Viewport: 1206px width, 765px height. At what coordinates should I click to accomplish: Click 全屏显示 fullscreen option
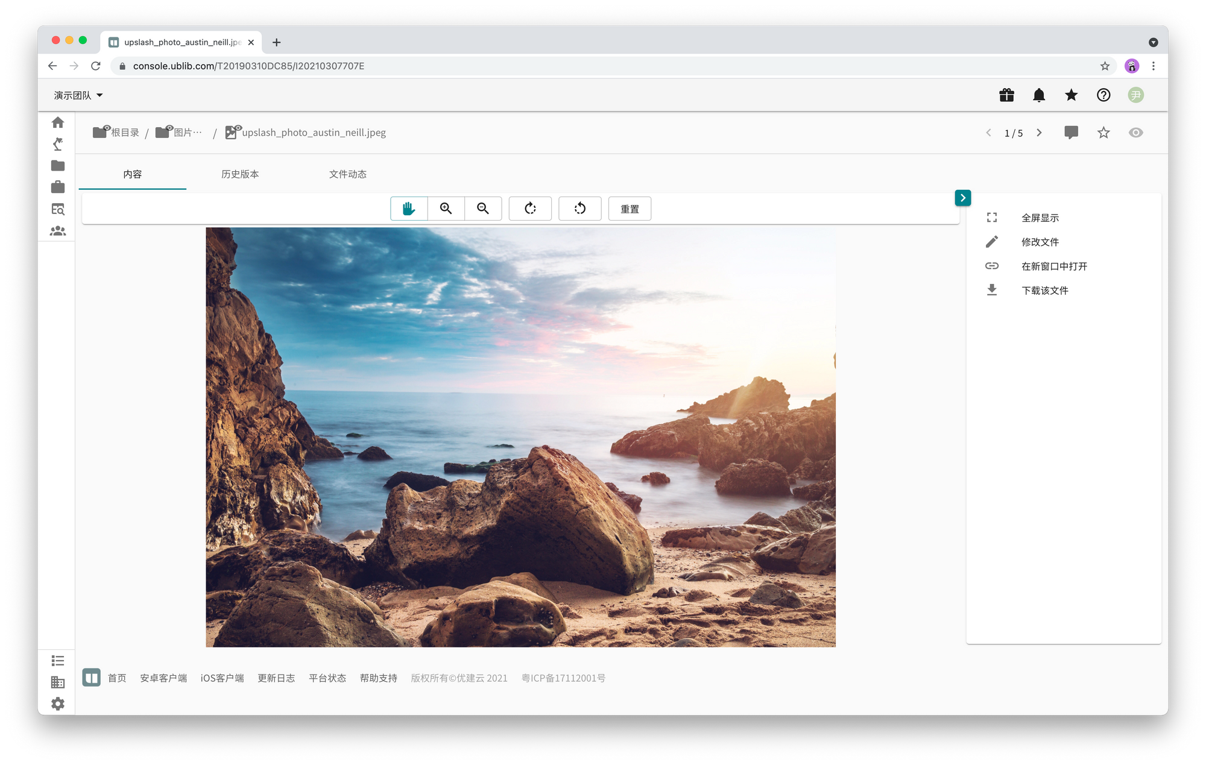[1040, 218]
